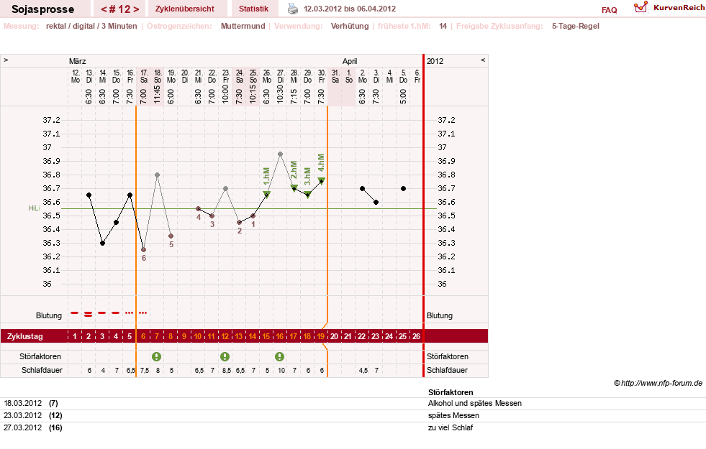Click disturbance icon on cycle day 7

click(156, 357)
